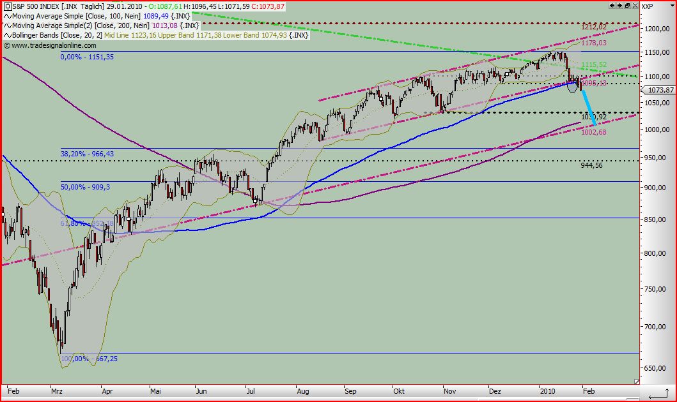Click the 100,00% - 667,25 Fibonacci label

tap(89, 359)
